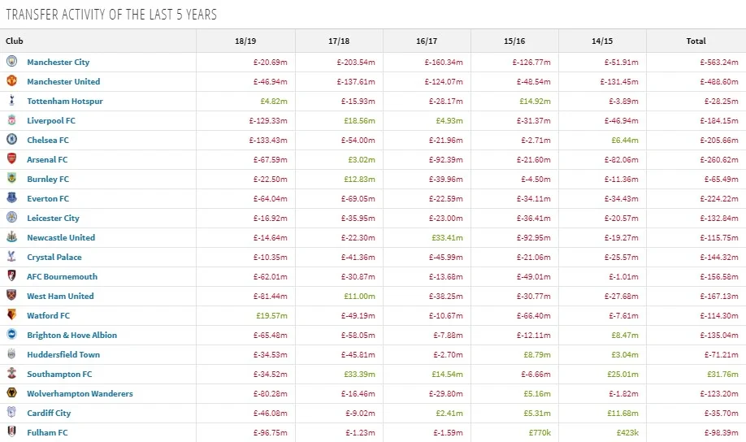Click the Wolverhampton Wanderers crest icon
The width and height of the screenshot is (746, 442).
[11, 393]
